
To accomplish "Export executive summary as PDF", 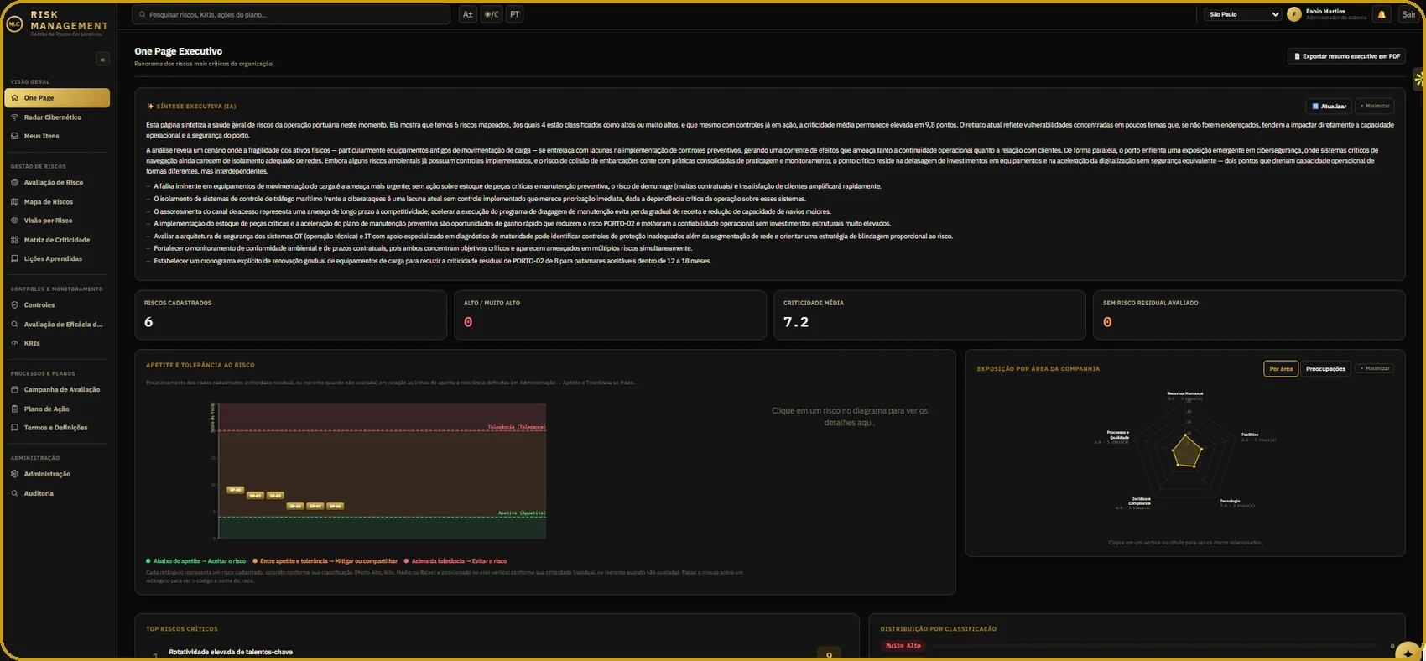I will [x=1347, y=56].
